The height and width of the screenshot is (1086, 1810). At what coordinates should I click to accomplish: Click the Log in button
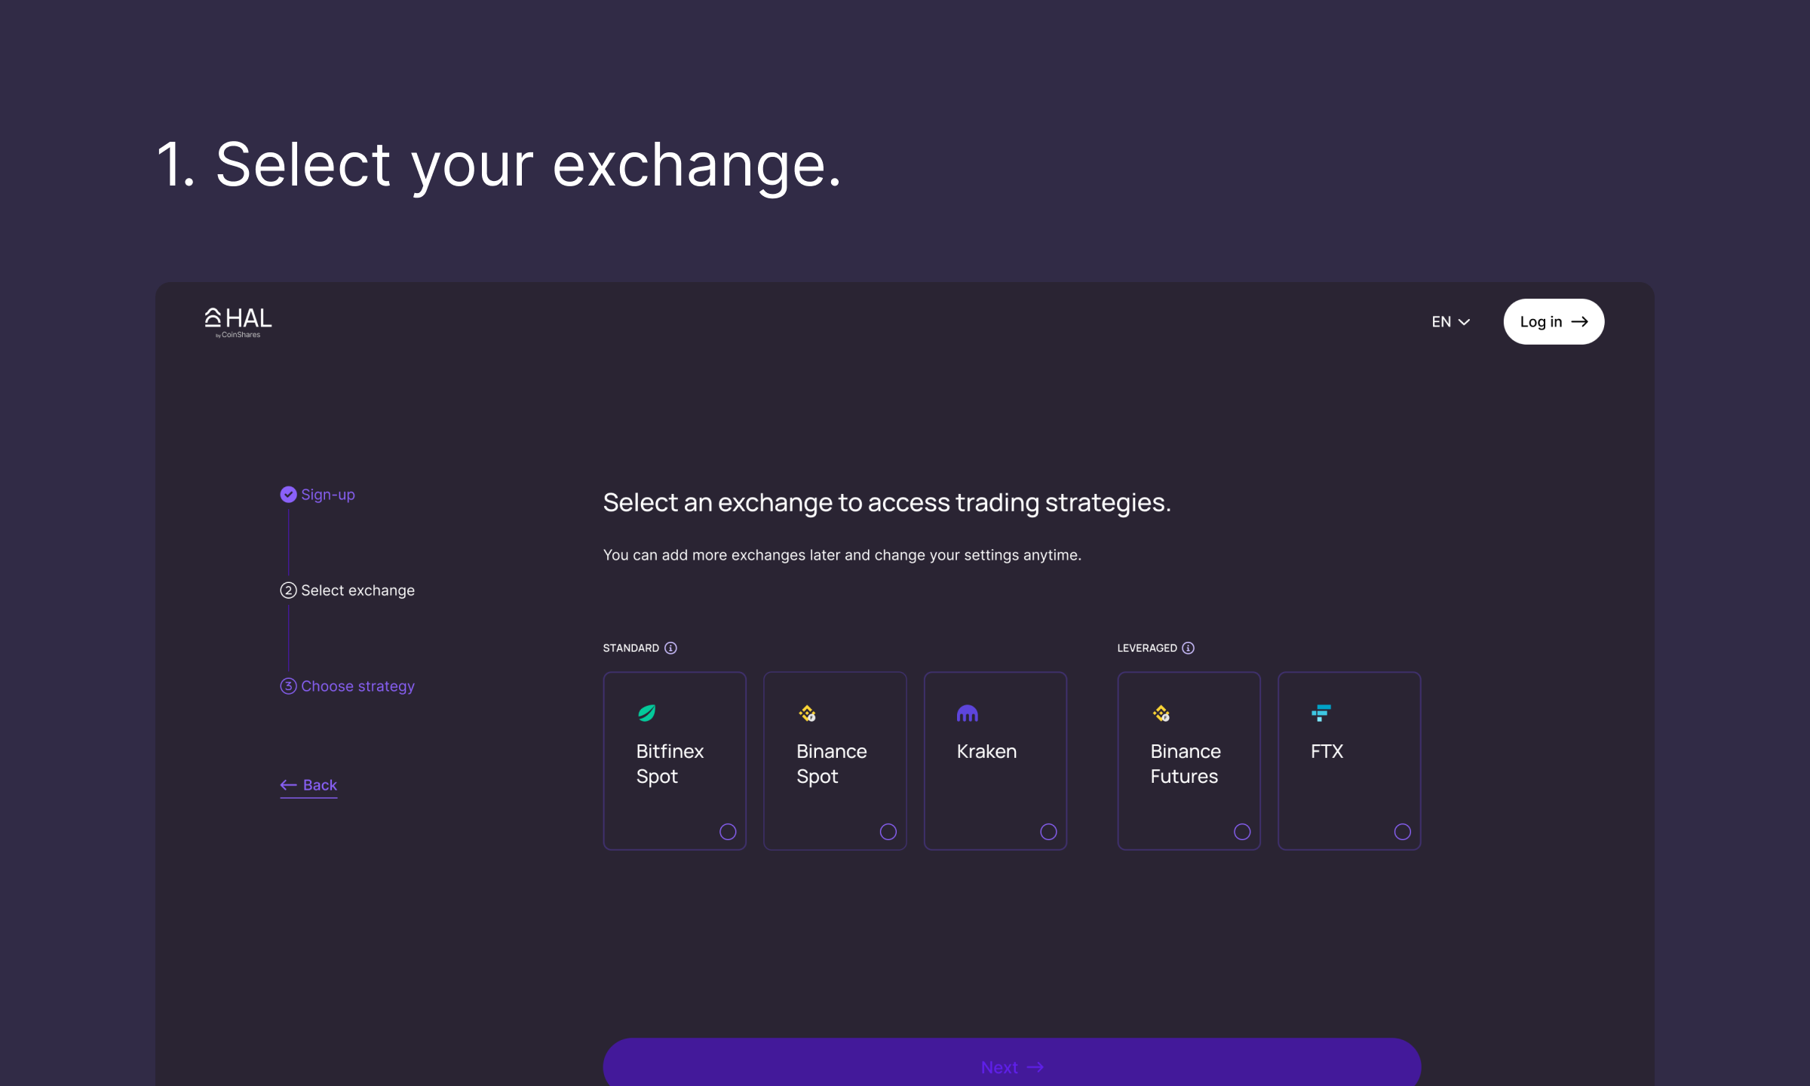pyautogui.click(x=1553, y=322)
